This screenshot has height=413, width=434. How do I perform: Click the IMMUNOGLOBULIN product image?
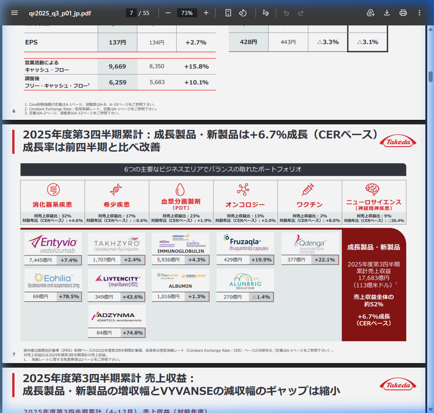180,244
